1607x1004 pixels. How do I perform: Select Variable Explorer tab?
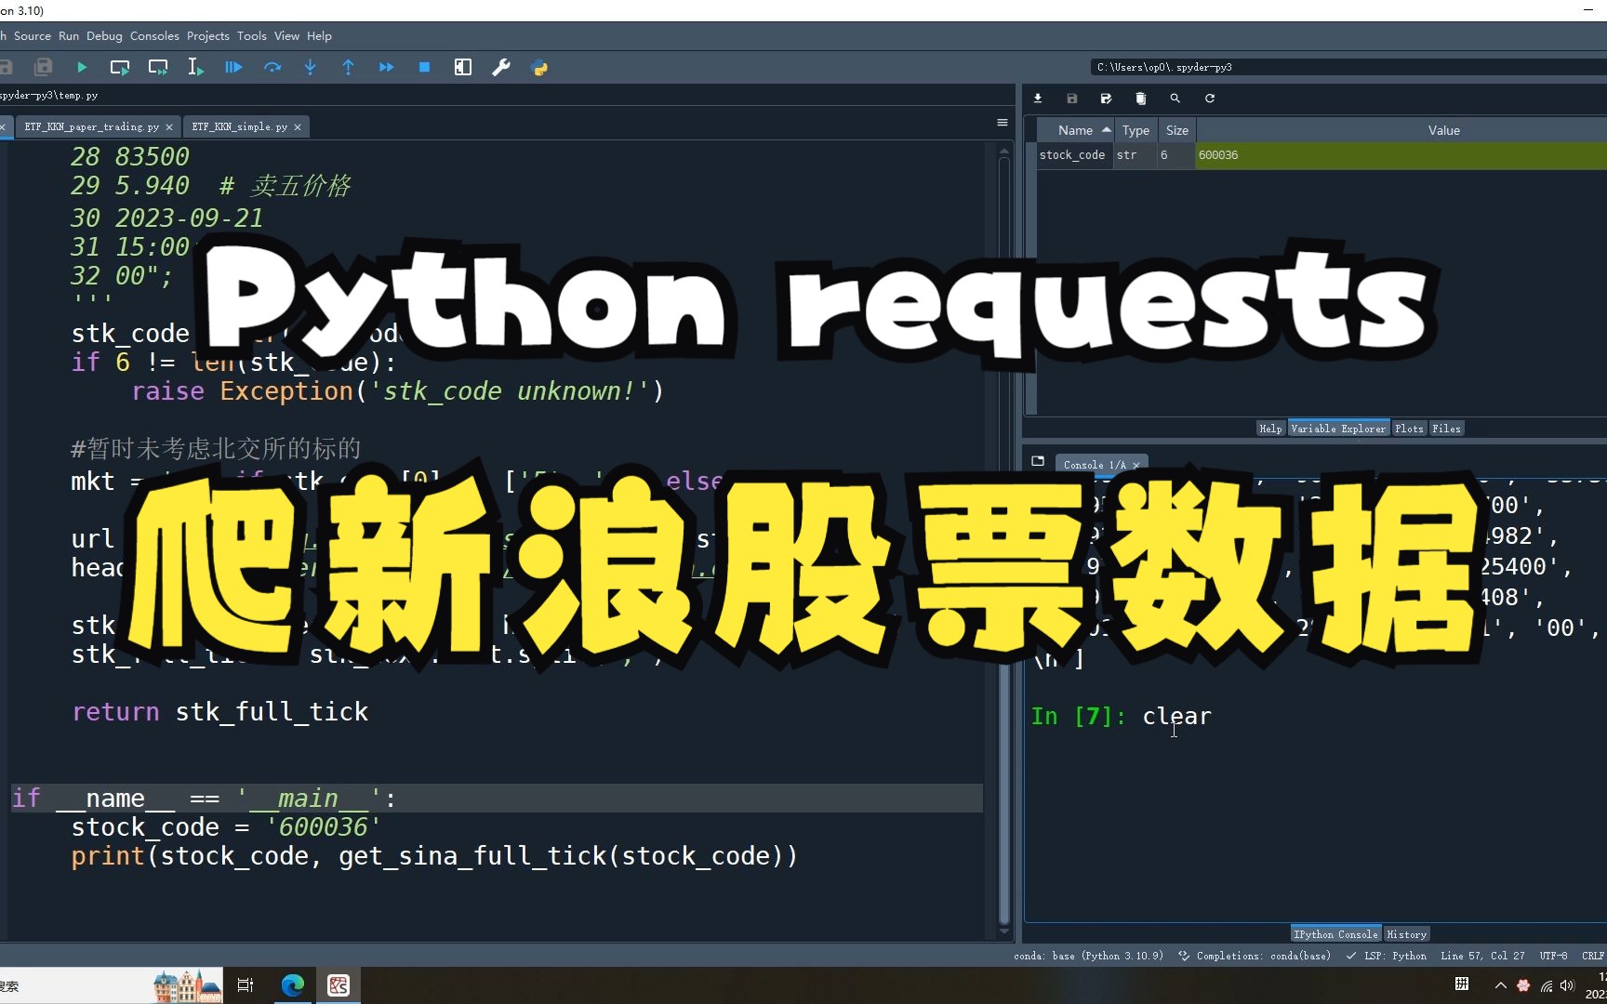[x=1338, y=429]
